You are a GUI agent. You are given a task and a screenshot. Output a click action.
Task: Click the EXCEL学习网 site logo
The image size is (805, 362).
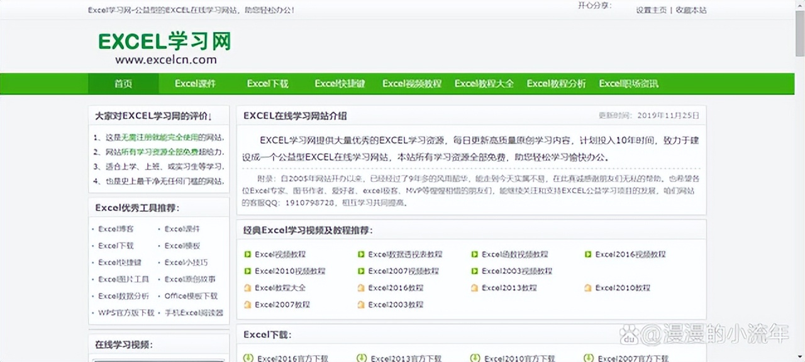click(165, 41)
